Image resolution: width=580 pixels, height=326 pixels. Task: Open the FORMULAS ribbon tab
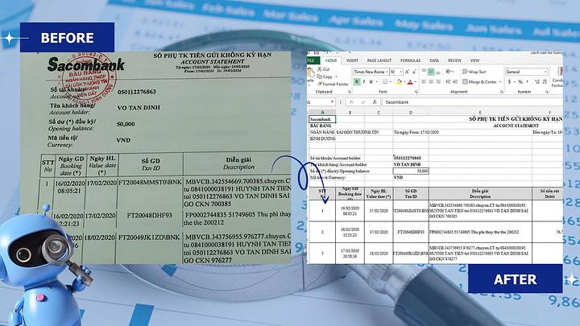410,60
